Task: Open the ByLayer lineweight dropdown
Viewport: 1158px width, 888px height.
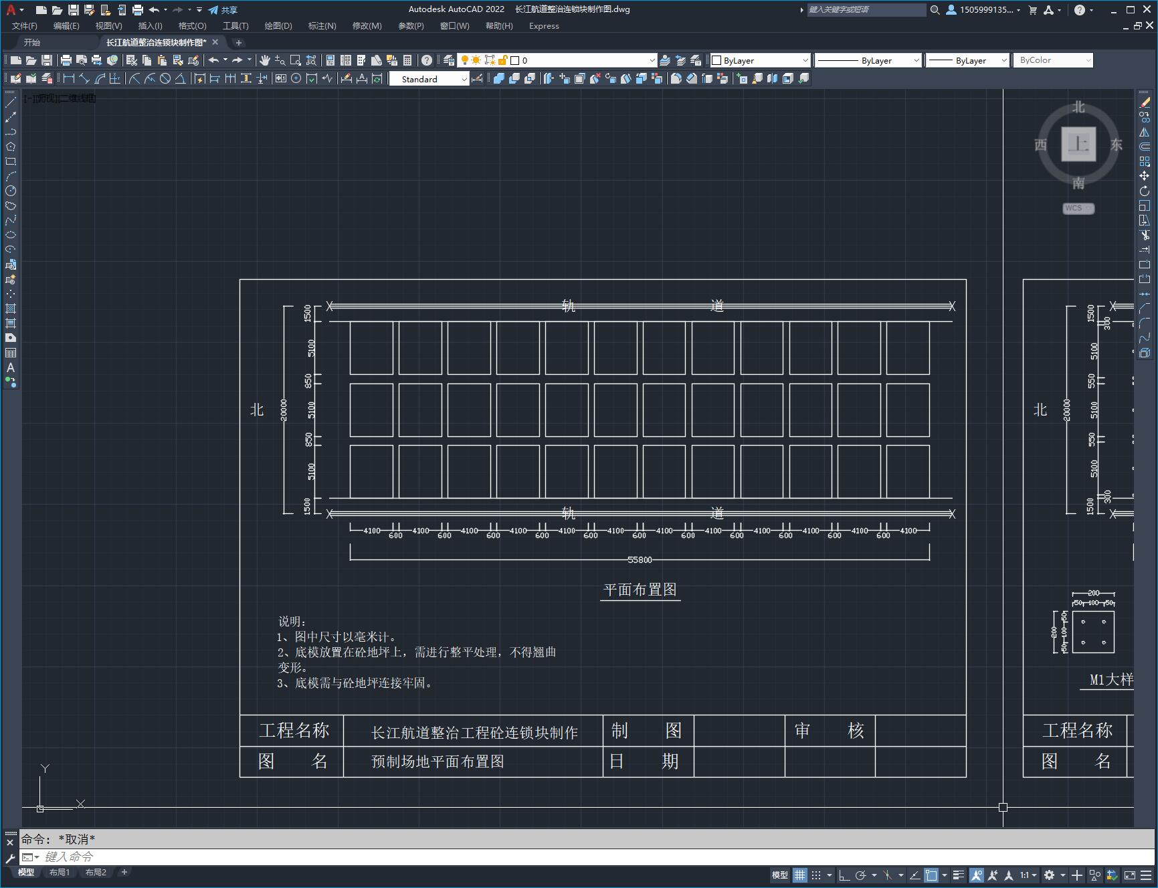Action: [x=967, y=60]
